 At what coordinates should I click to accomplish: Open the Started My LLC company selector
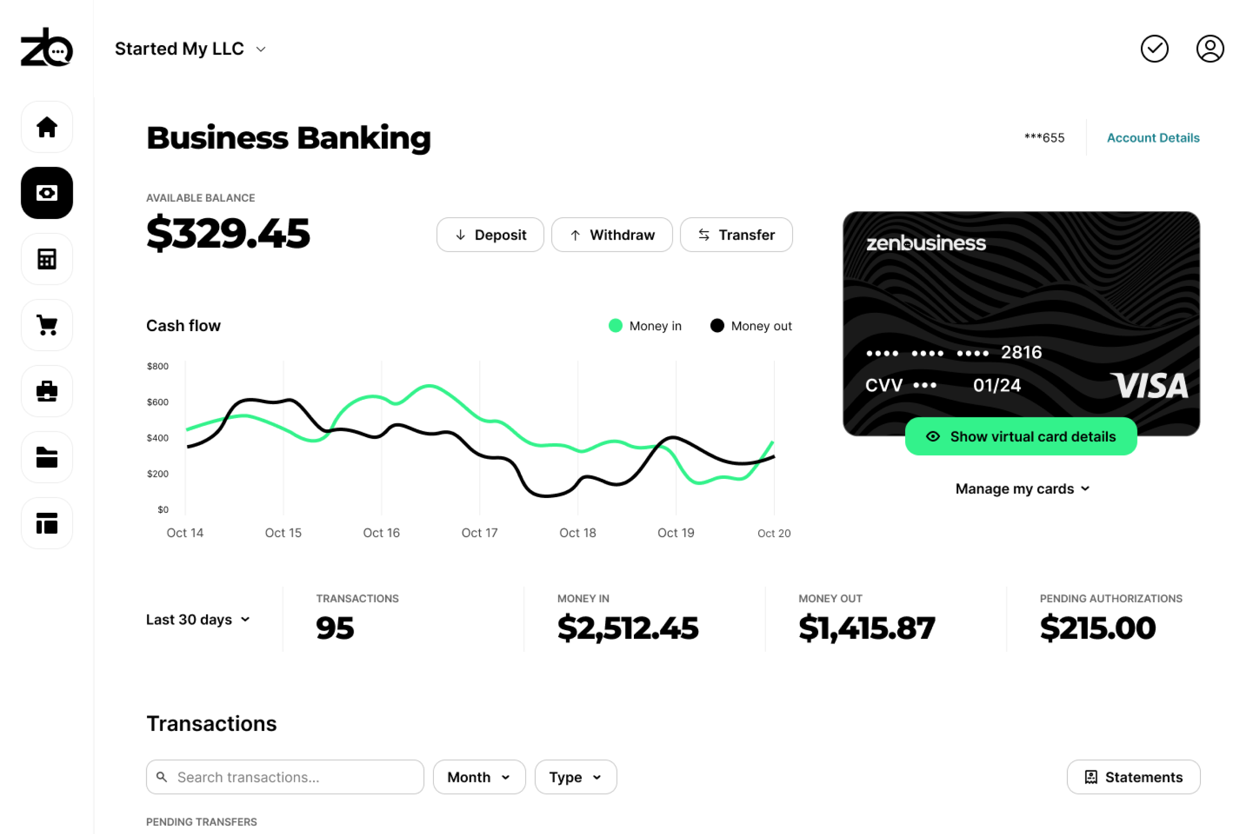click(x=191, y=49)
